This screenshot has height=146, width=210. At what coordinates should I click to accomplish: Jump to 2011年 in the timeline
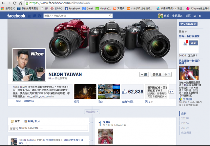[185, 128]
